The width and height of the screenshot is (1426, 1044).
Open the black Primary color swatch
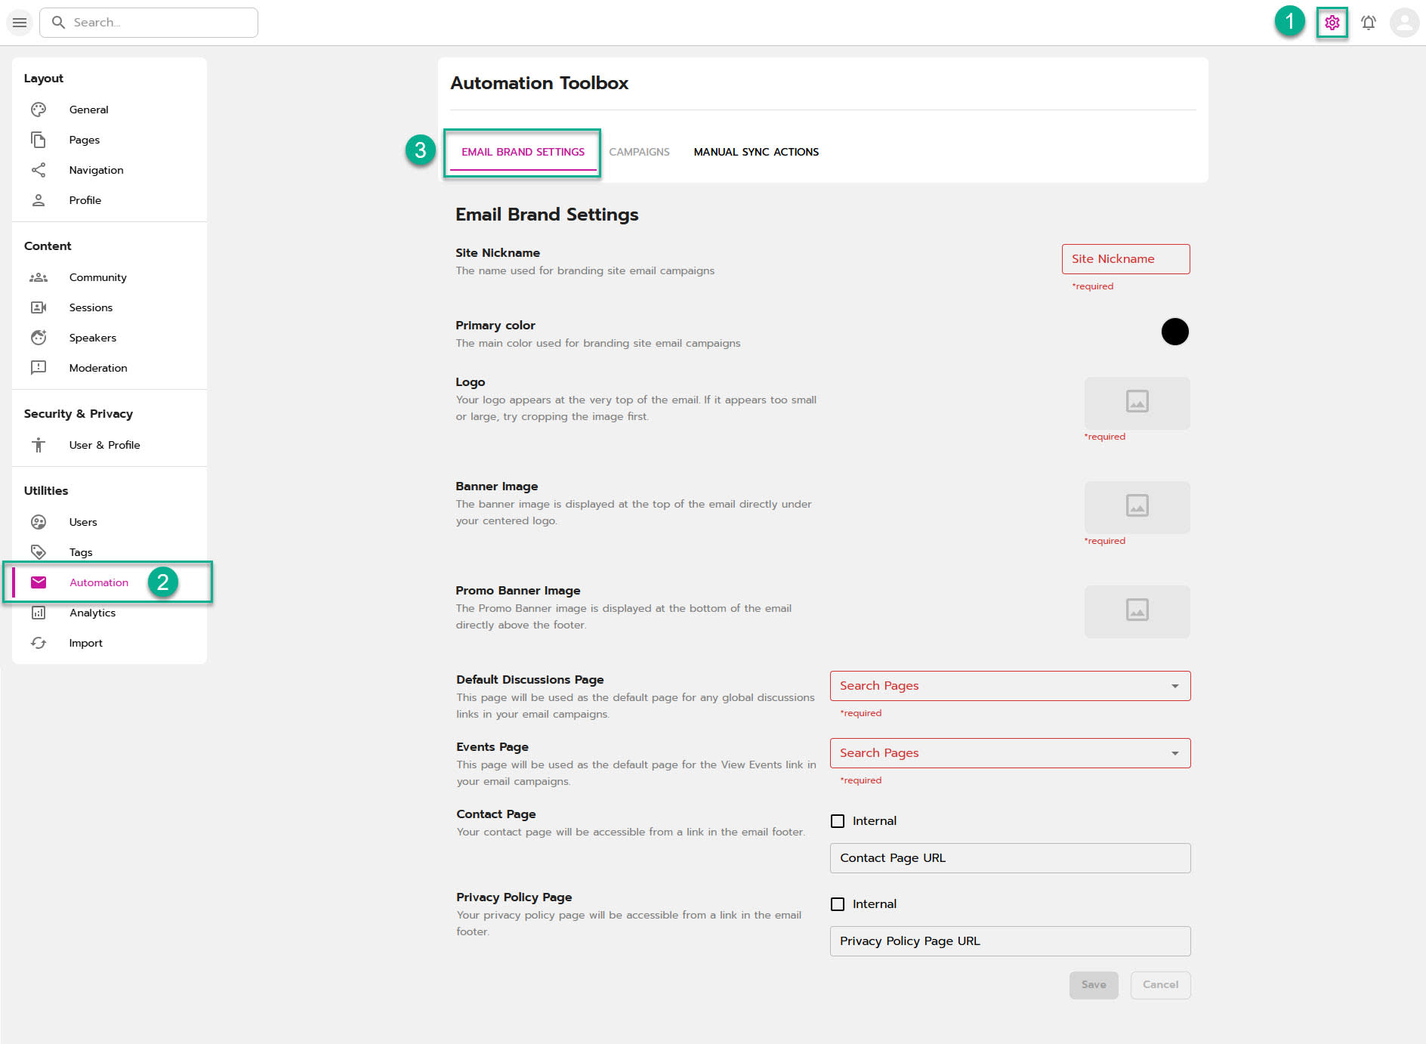(x=1174, y=332)
